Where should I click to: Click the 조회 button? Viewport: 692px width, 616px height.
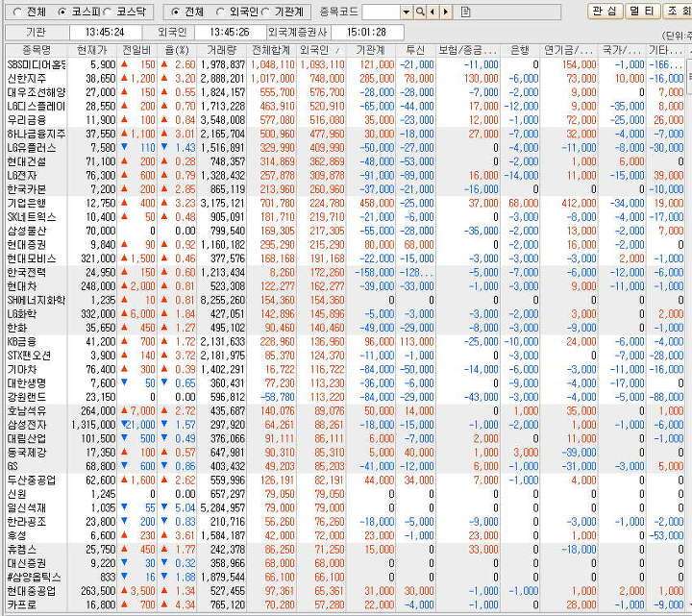679,11
